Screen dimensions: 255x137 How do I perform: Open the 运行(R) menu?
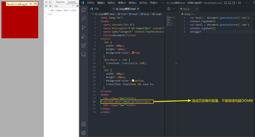click(143, 3)
